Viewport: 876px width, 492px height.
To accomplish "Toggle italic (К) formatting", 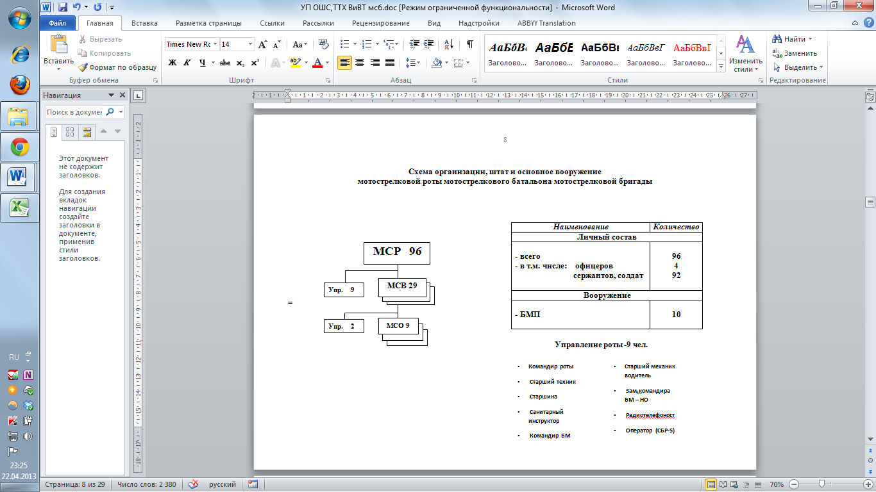I will 187,63.
